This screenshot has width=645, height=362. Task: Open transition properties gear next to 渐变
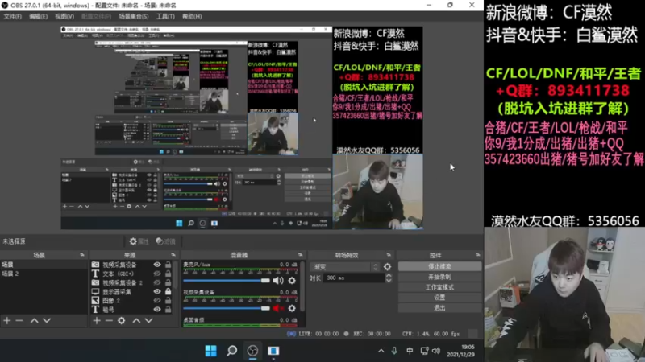[387, 267]
